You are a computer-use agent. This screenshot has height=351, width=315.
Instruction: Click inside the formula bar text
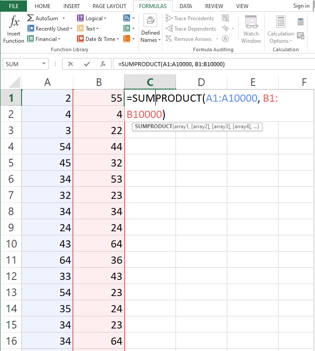pos(202,64)
